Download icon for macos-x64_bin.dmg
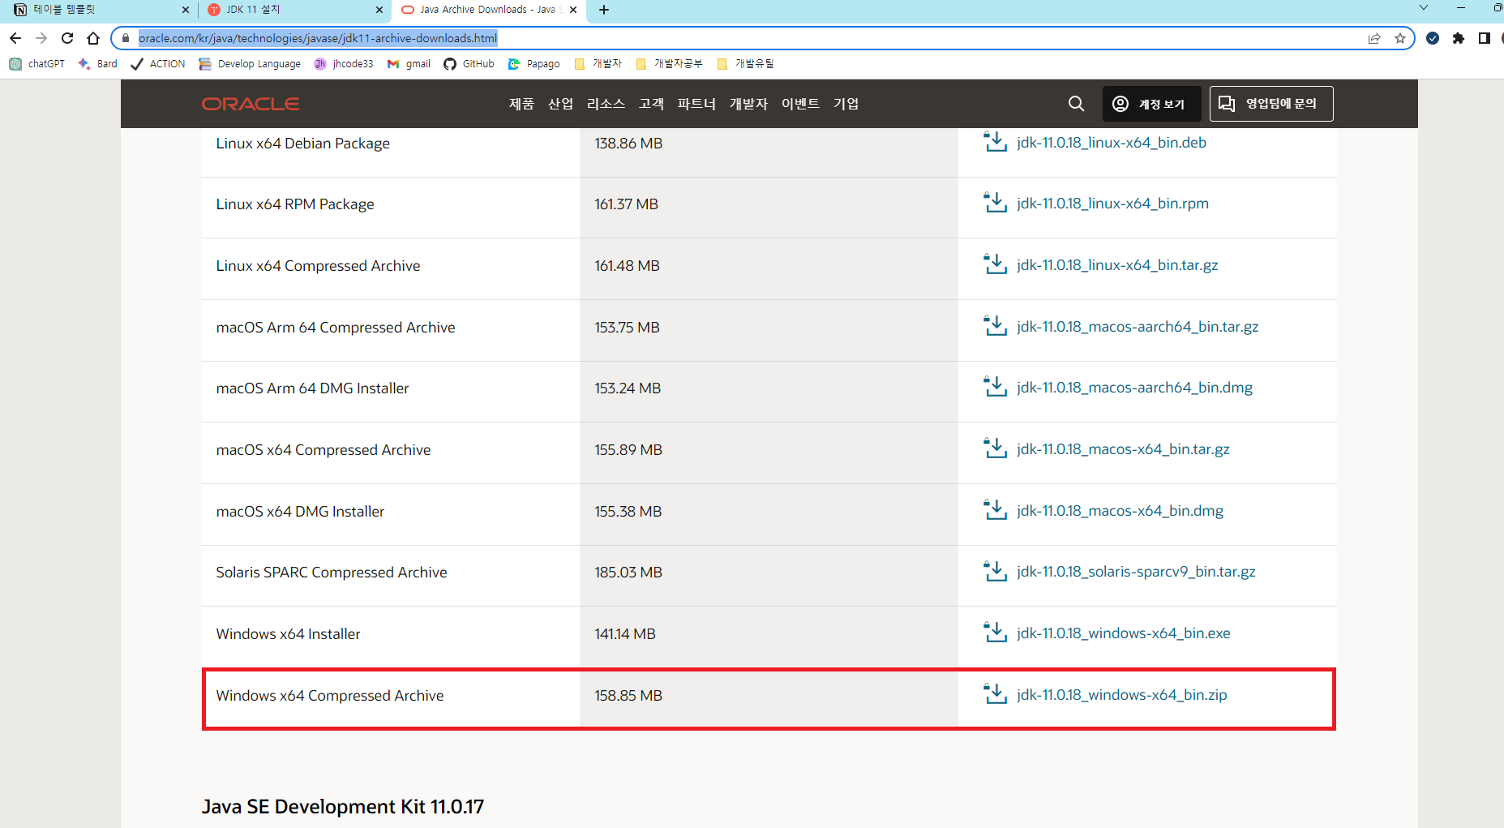 [995, 509]
